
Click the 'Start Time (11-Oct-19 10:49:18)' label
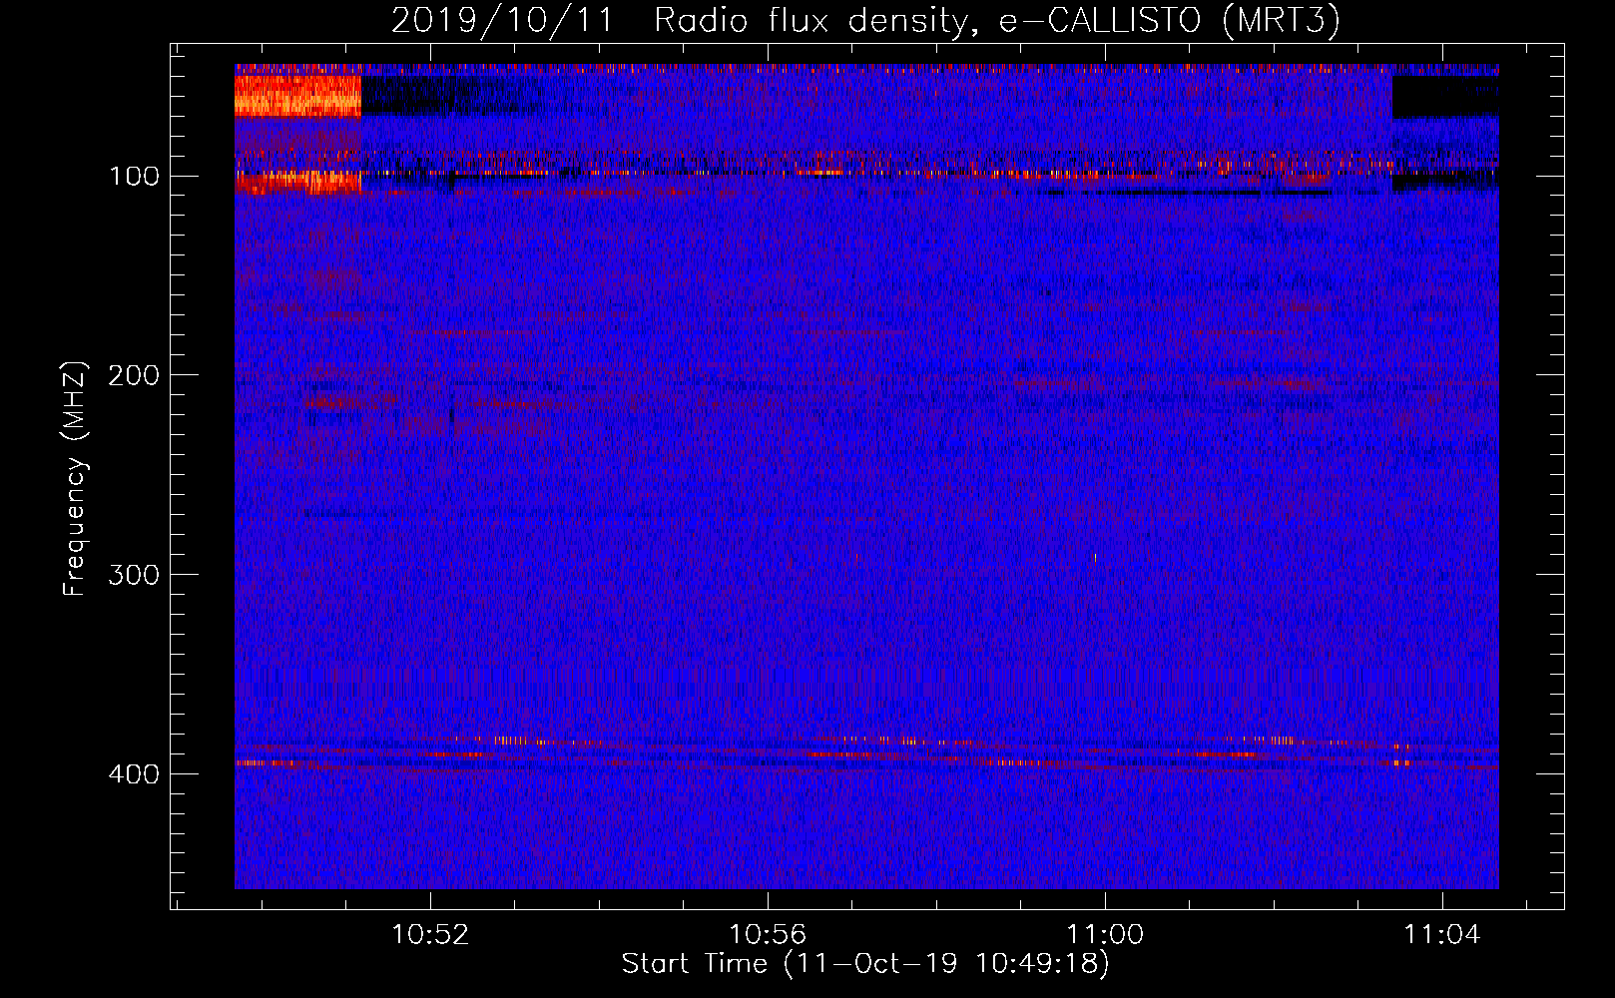click(865, 964)
